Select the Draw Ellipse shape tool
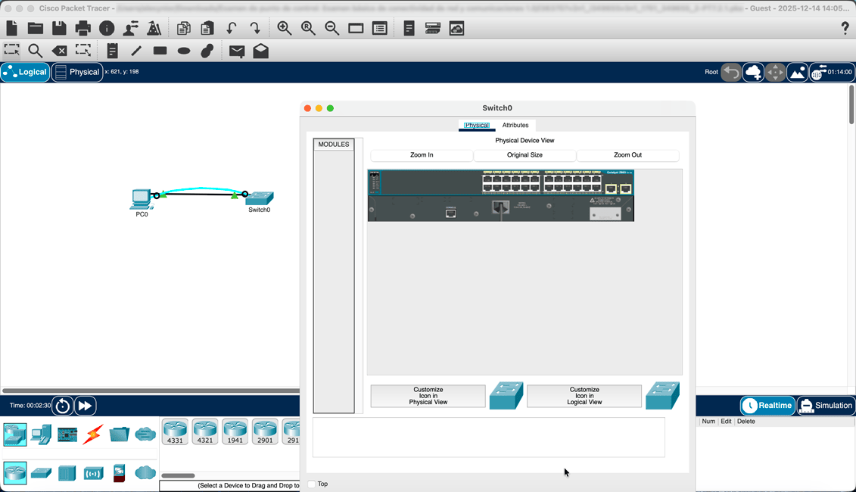The width and height of the screenshot is (856, 492). coord(182,51)
